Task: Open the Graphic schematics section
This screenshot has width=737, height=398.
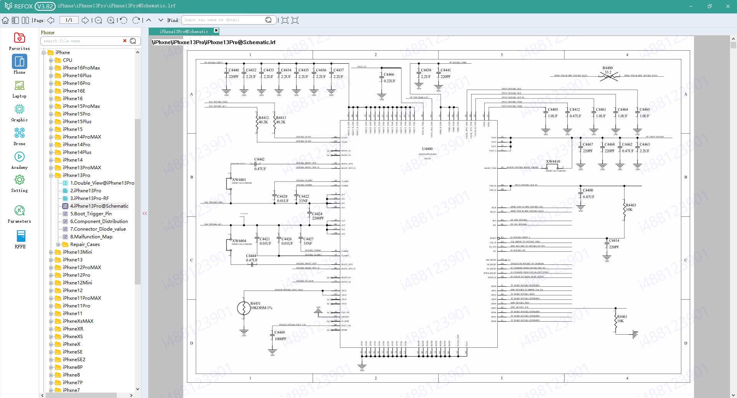Action: click(x=19, y=111)
